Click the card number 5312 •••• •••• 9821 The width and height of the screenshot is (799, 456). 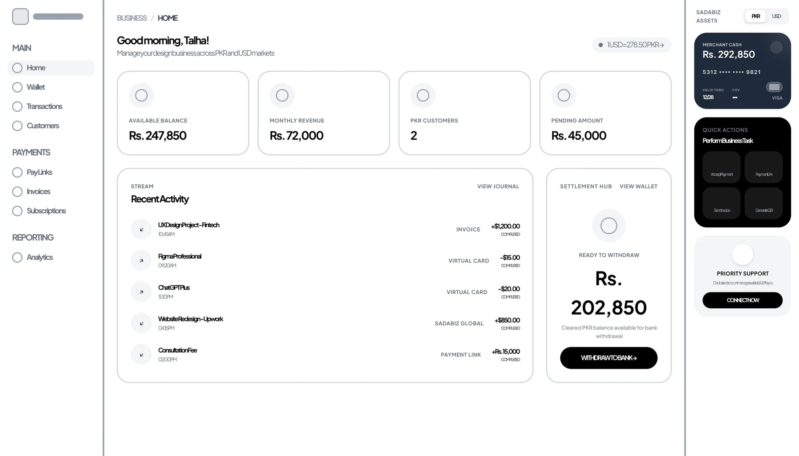point(731,72)
